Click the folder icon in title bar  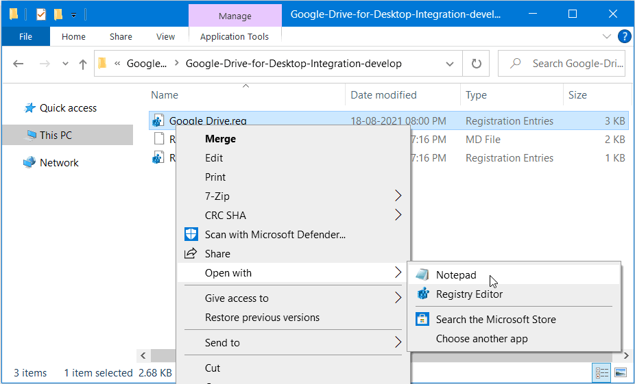pos(14,15)
